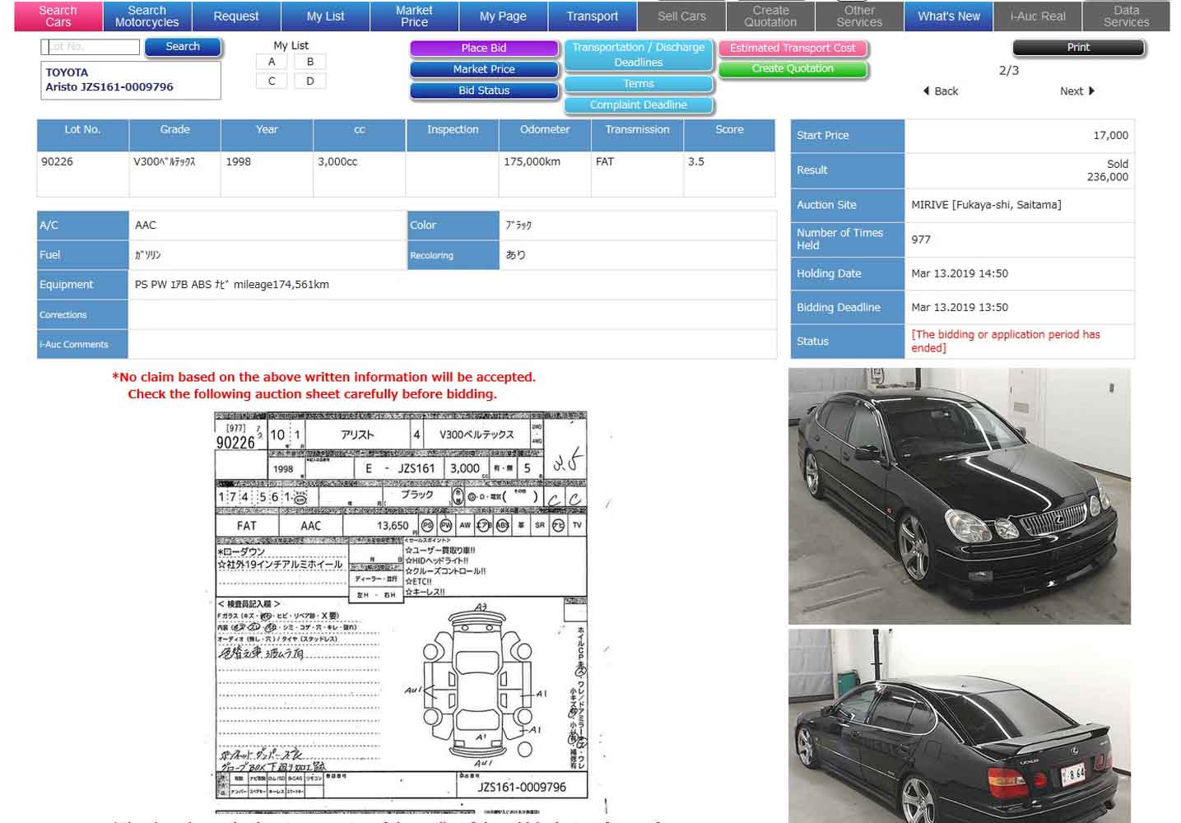Open the front view photo of the black Aristo

(x=960, y=495)
